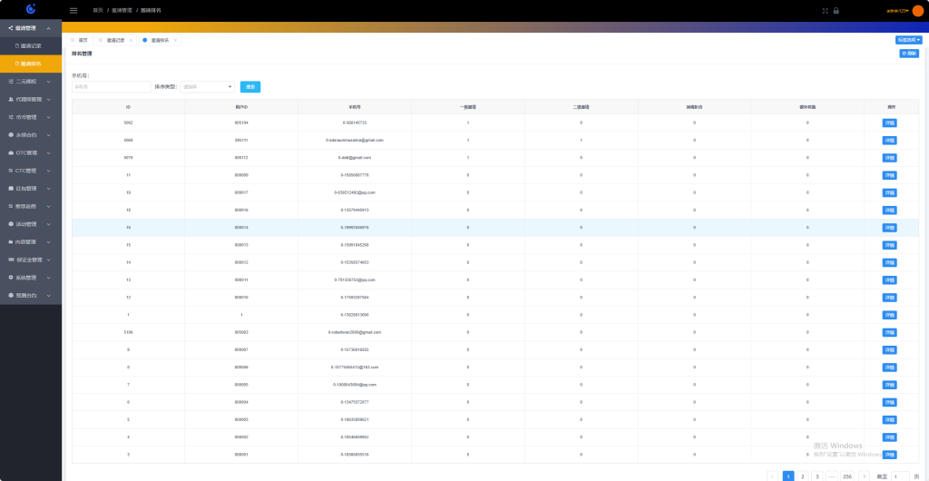Click the 刷新 refresh button
929x481 pixels.
click(909, 54)
